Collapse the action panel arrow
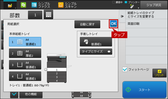Screen dimensions: 168x99 (x=122, y=16)
